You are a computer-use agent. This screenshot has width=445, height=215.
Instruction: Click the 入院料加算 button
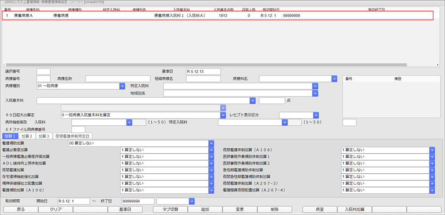pyautogui.click(x=354, y=209)
